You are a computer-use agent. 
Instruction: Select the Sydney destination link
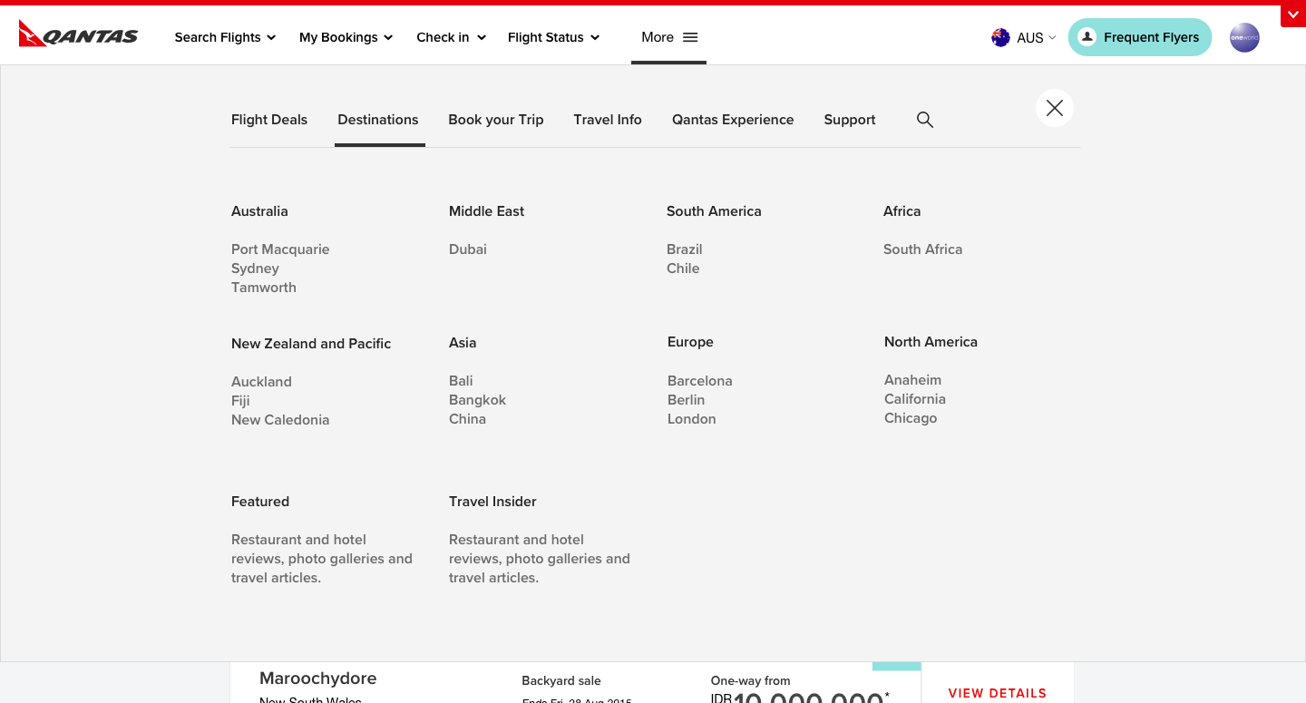click(x=255, y=269)
